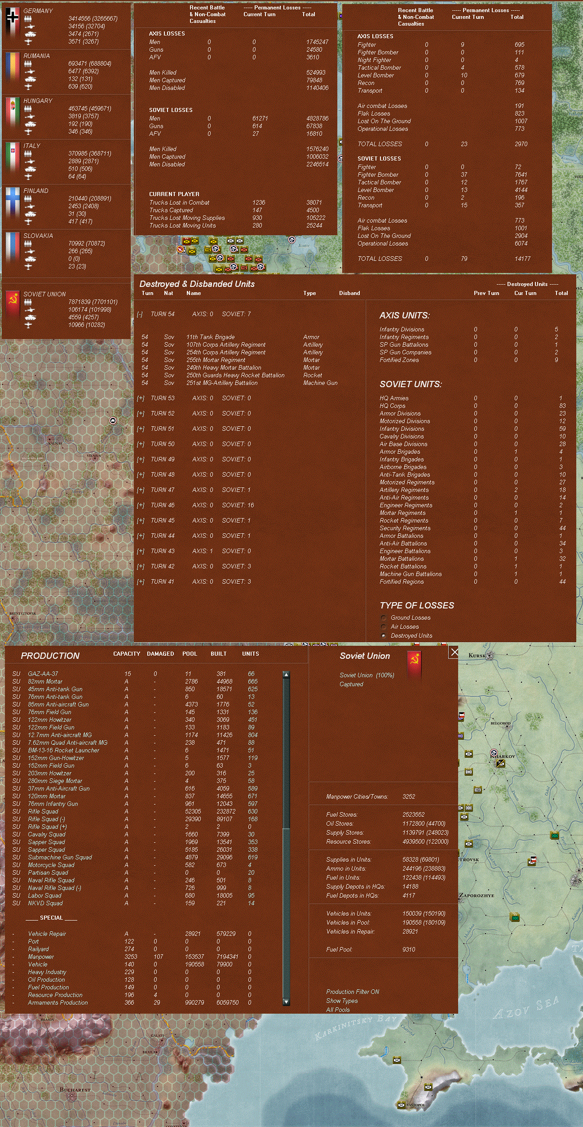The height and width of the screenshot is (1127, 583).
Task: Expand the TURN 50 entry
Action: [141, 444]
